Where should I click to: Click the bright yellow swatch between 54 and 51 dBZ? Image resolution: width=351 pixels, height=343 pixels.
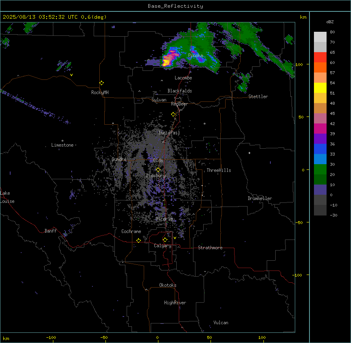[320, 88]
